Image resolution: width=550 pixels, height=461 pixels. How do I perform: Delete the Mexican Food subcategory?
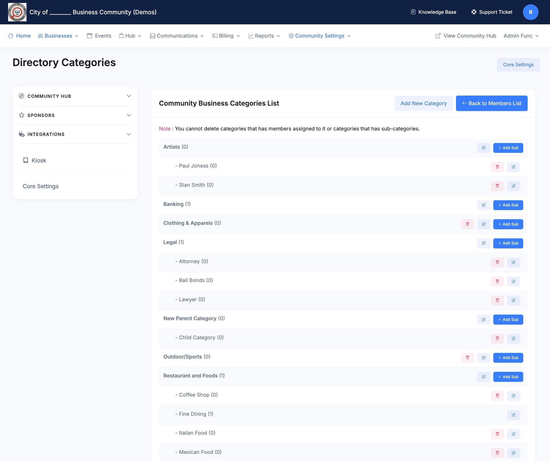[497, 453]
